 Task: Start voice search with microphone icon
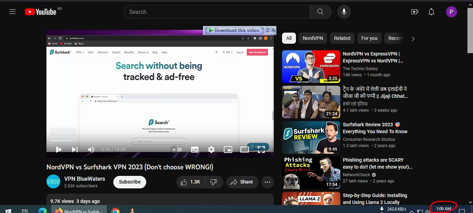click(344, 12)
